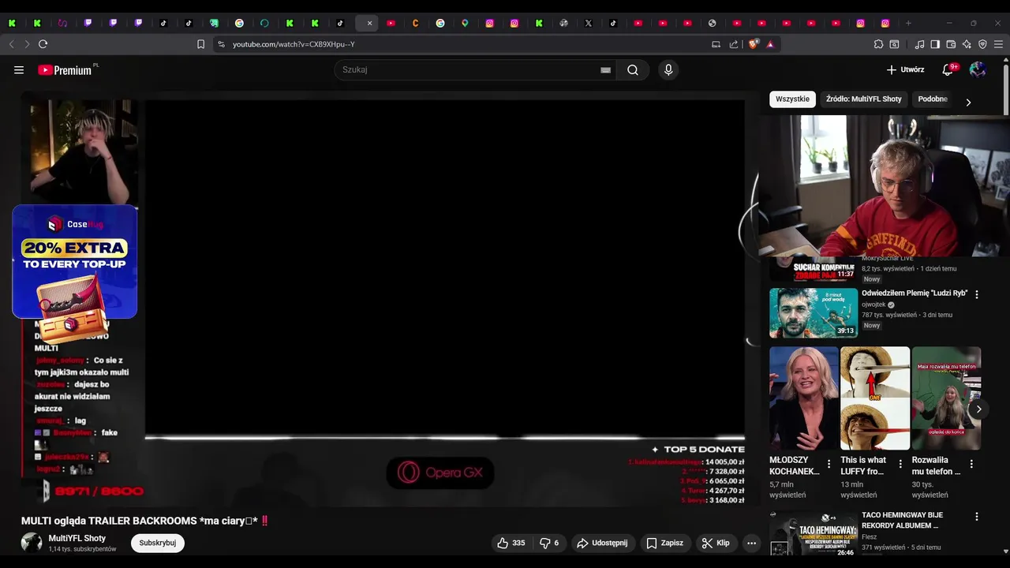Click the Klip clip button
The image size is (1010, 568).
tap(716, 543)
